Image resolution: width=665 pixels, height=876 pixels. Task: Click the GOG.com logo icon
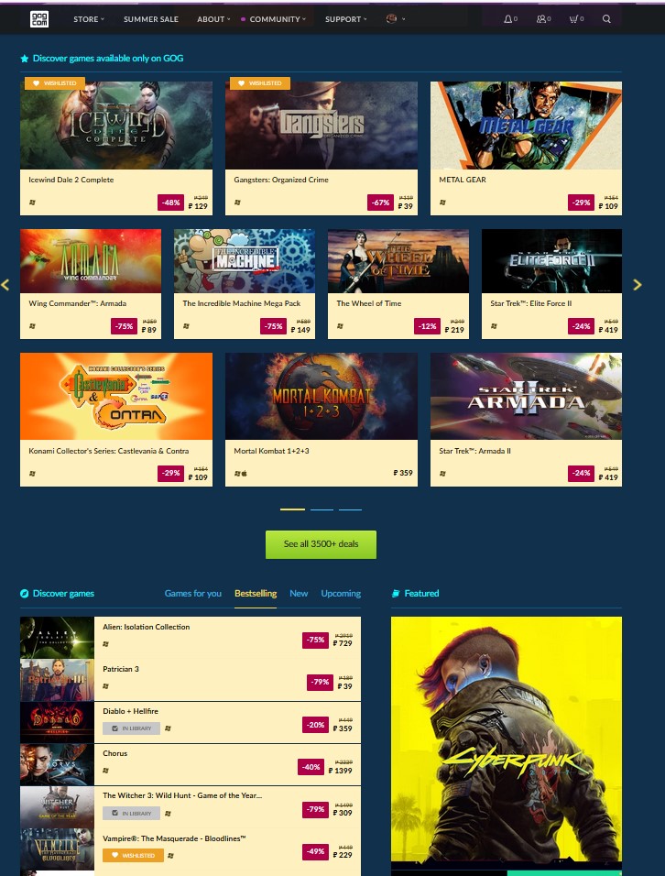click(x=39, y=19)
